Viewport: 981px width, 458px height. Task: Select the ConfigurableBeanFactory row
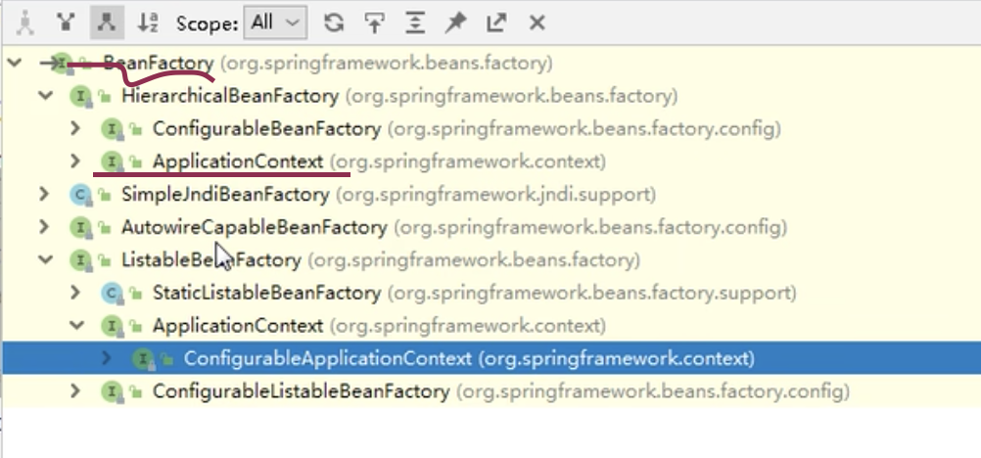coord(490,128)
